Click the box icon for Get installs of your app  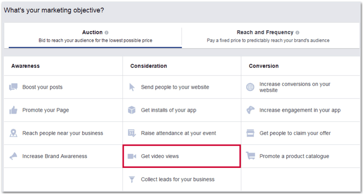tap(132, 110)
